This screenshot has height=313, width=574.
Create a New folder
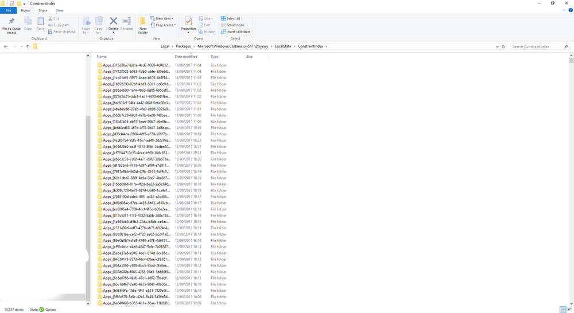tap(143, 26)
